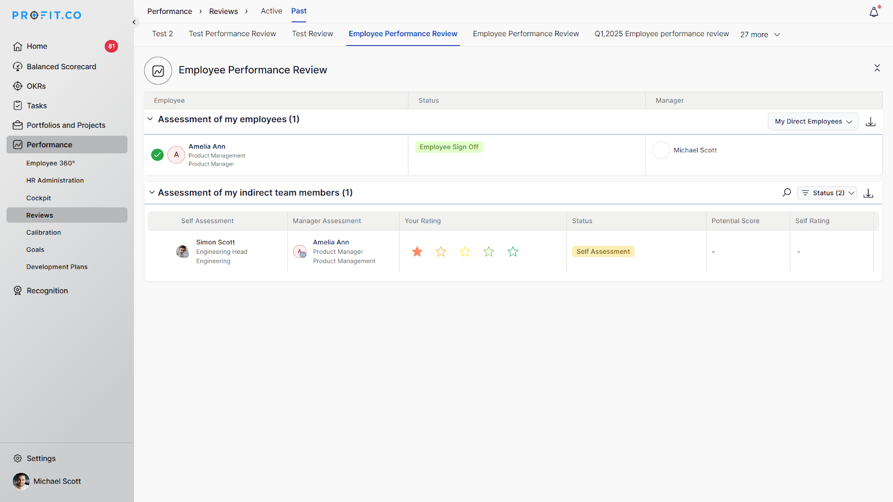The width and height of the screenshot is (893, 502).
Task: Open the Status (2) filter dropdown
Action: 827,193
